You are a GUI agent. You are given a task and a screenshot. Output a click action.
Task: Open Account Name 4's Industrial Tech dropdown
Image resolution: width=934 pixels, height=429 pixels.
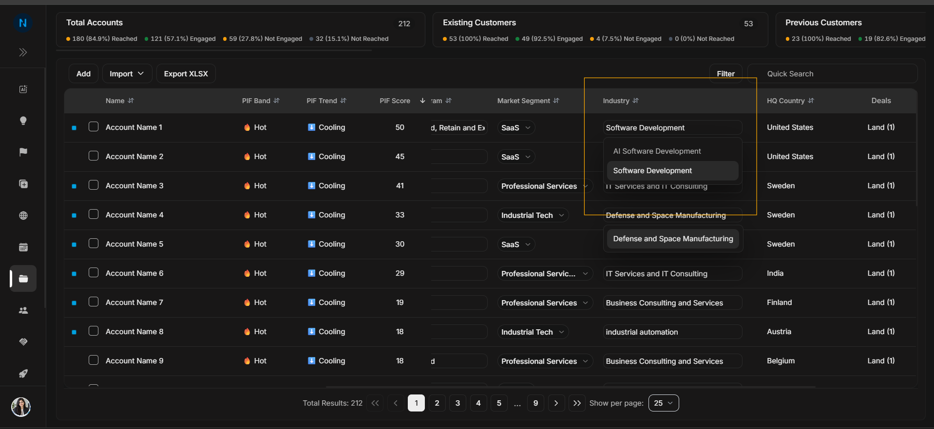click(x=533, y=215)
